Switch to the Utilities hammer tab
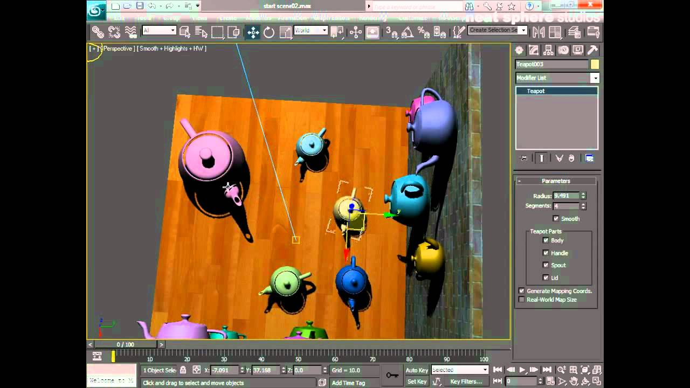690x388 pixels. (x=592, y=50)
